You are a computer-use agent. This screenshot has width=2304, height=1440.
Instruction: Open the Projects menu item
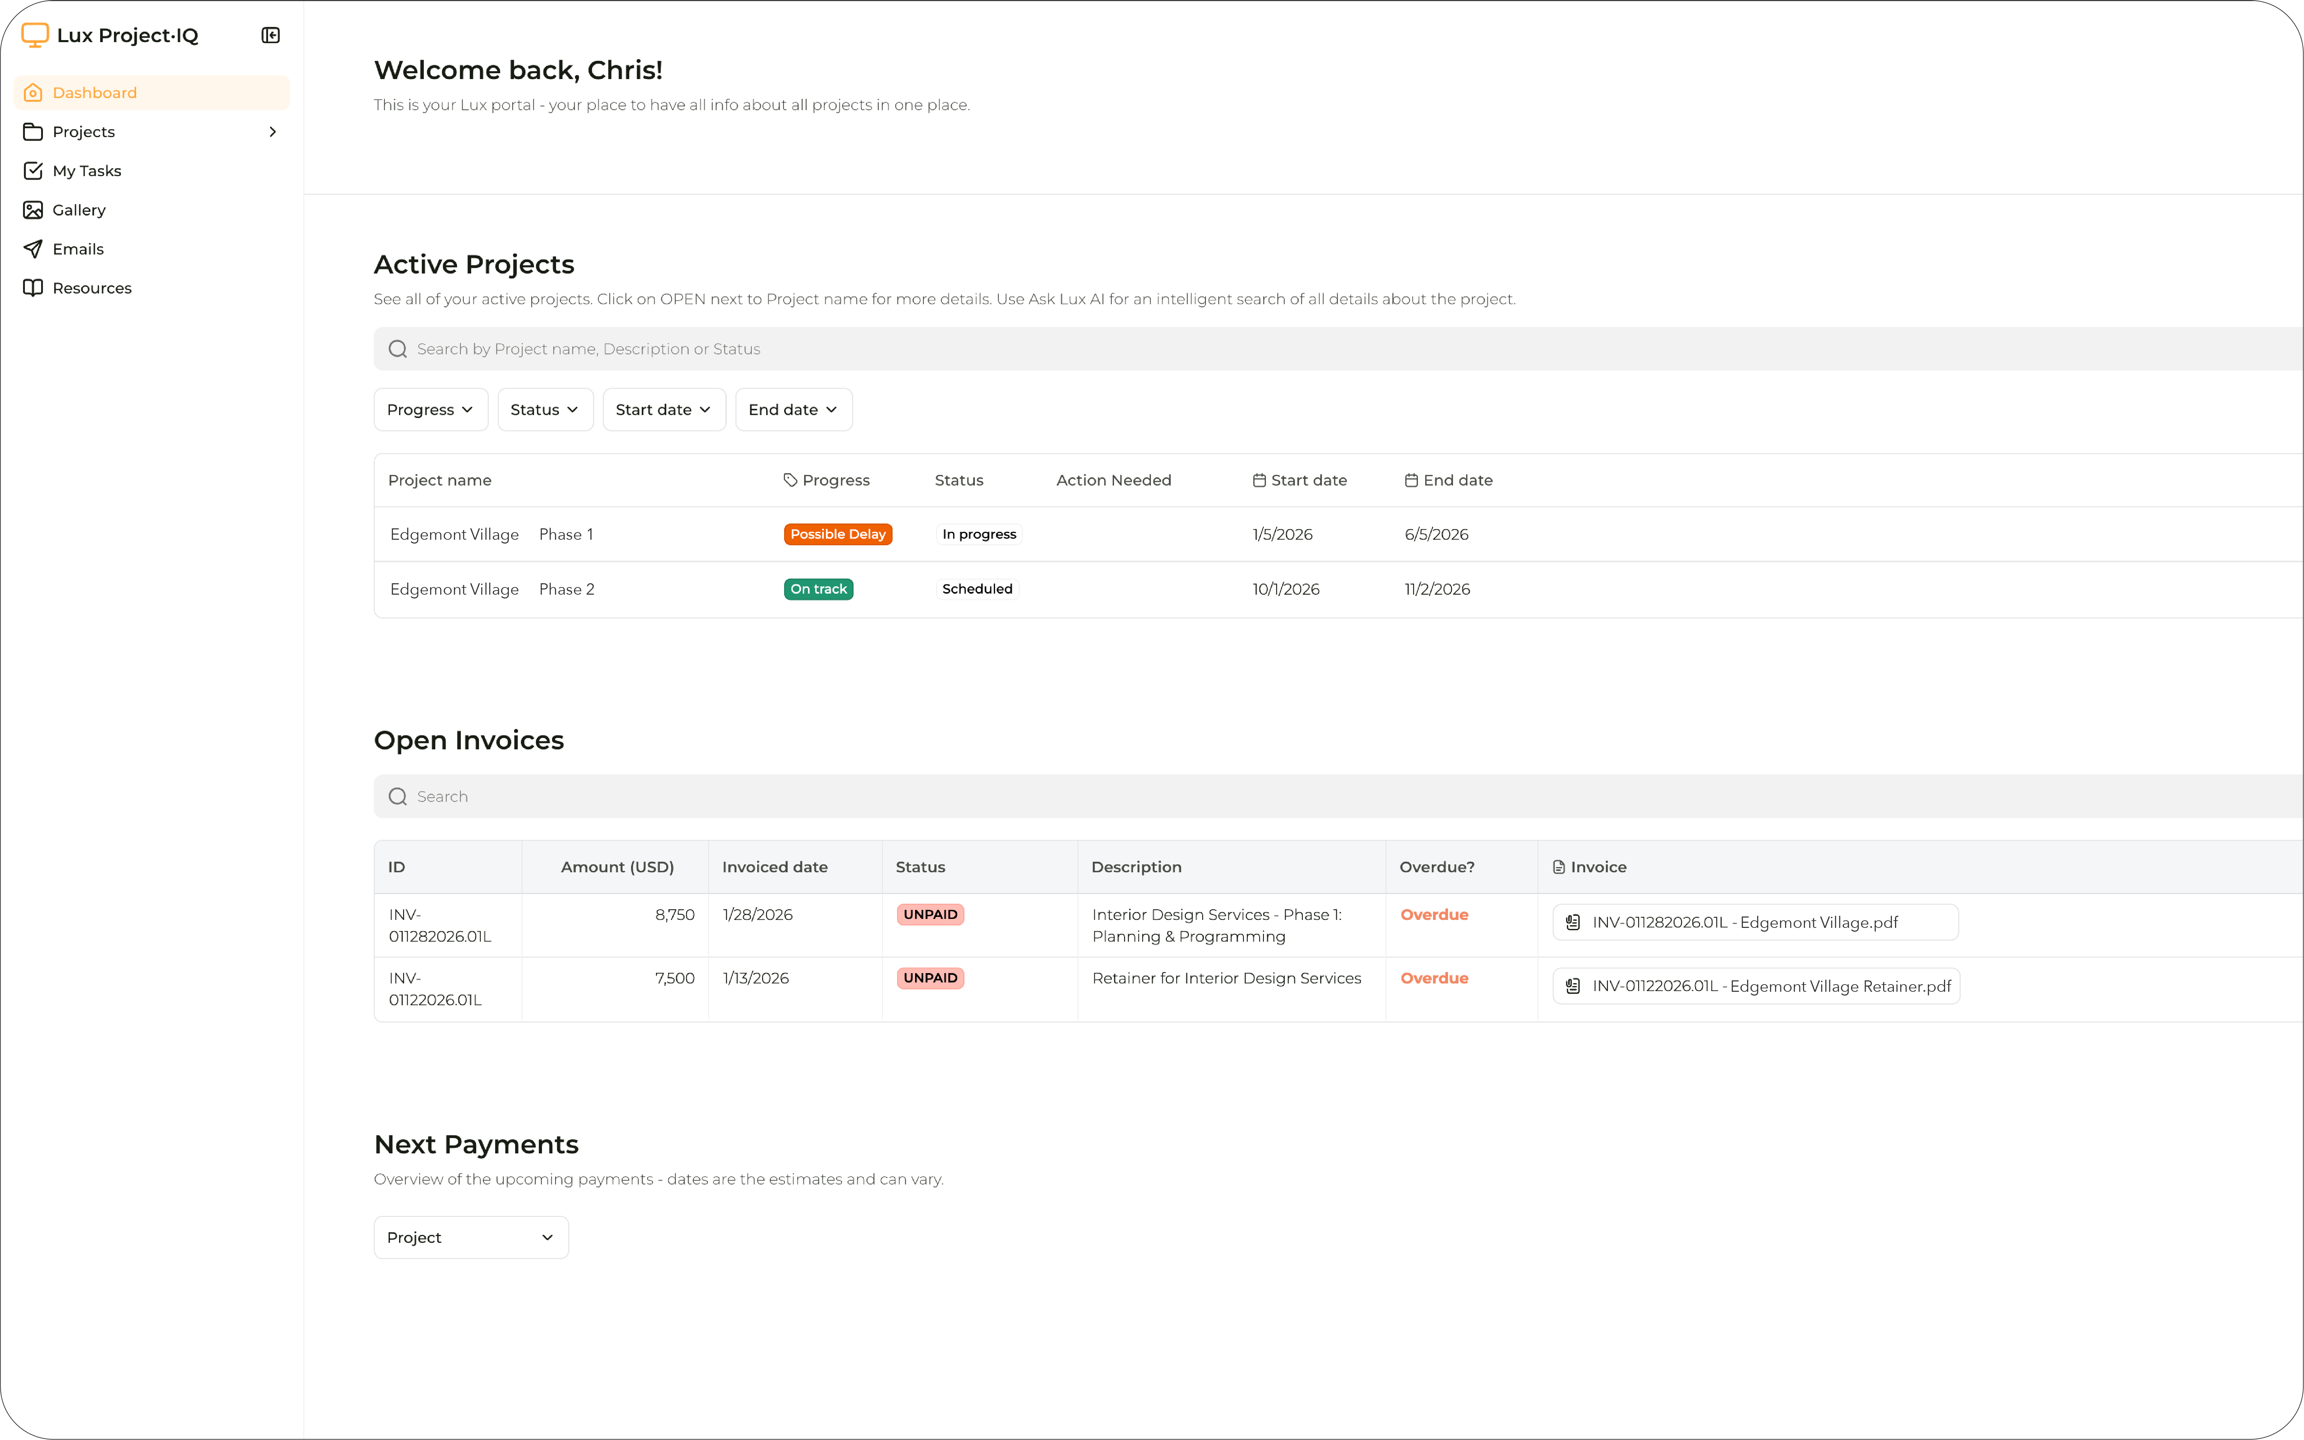(84, 132)
